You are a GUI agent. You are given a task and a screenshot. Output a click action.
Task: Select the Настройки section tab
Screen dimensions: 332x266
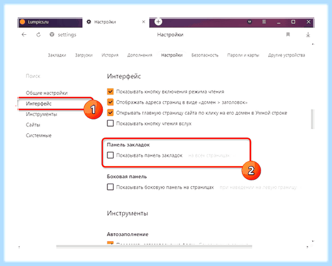(x=172, y=55)
